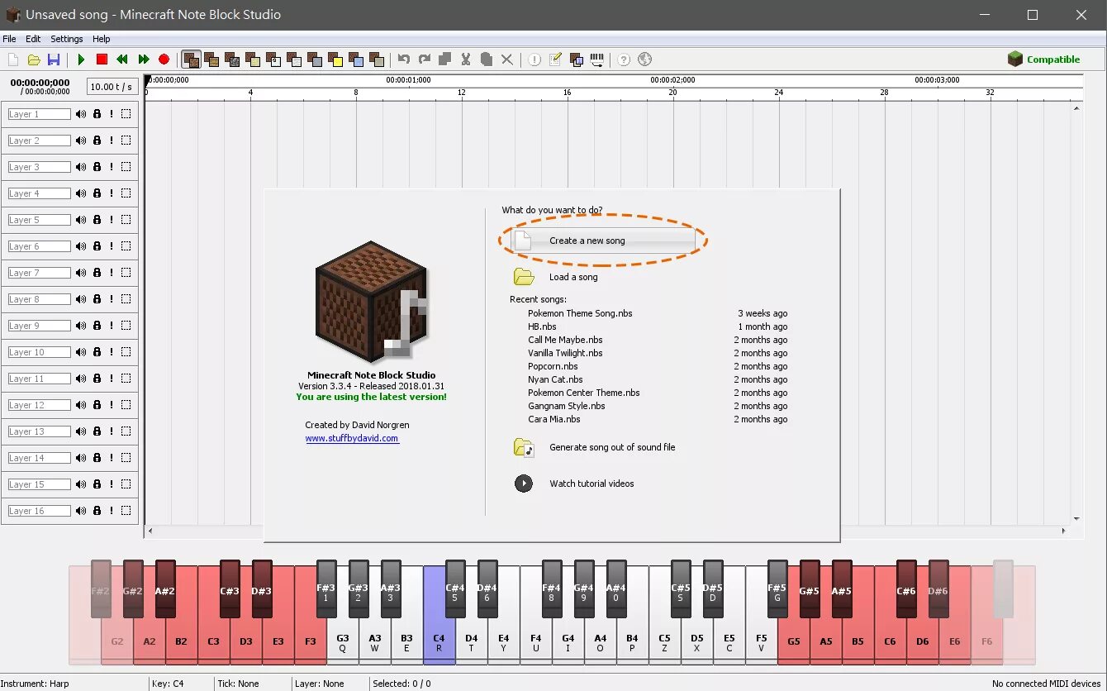Open recent song Gangnam Style.nbs
Screen dimensions: 1107x691
[567, 406]
